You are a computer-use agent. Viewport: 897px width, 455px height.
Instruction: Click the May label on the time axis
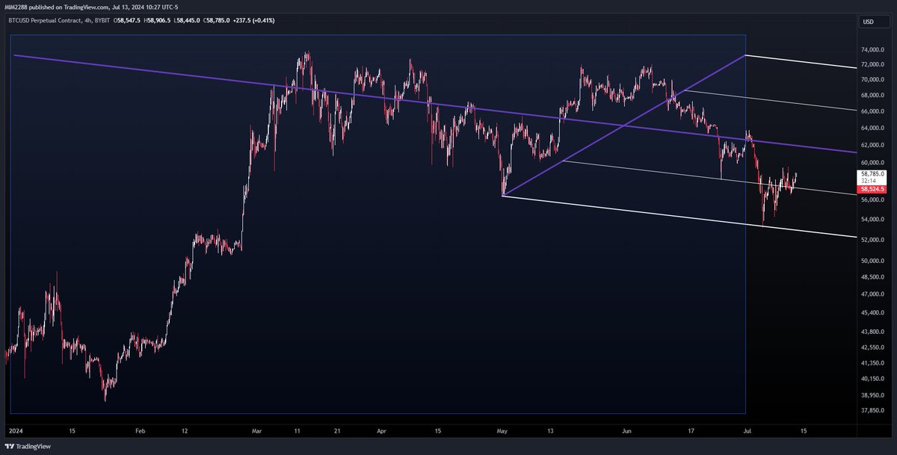coord(502,431)
